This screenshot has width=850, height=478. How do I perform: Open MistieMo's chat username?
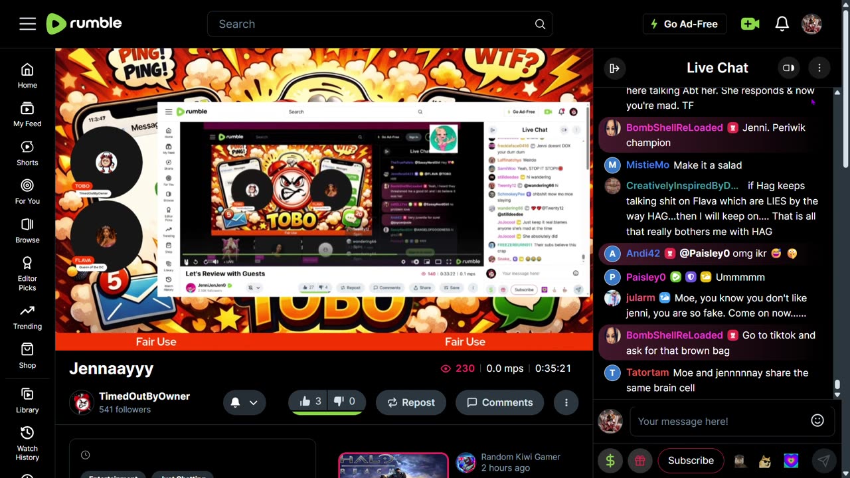pyautogui.click(x=647, y=165)
